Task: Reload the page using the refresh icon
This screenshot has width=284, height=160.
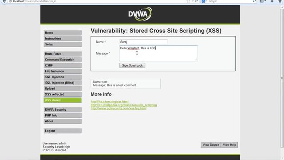Action: click(x=196, y=1)
